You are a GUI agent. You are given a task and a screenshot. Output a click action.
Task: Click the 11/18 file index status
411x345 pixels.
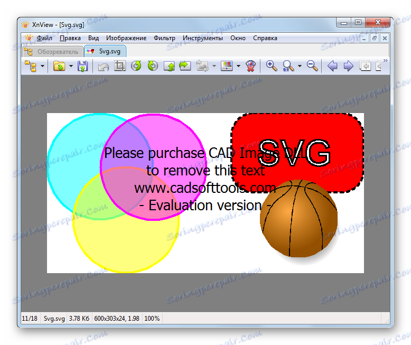(x=30, y=319)
